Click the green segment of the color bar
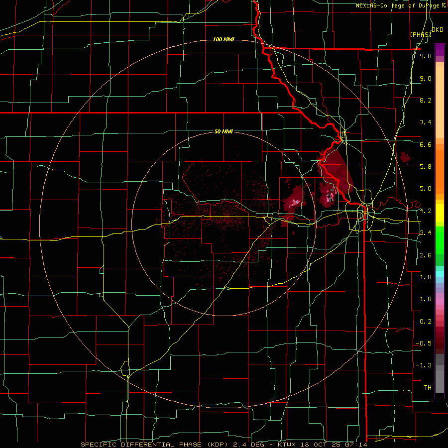Viewport: 448px width, 448px height. pos(440,240)
